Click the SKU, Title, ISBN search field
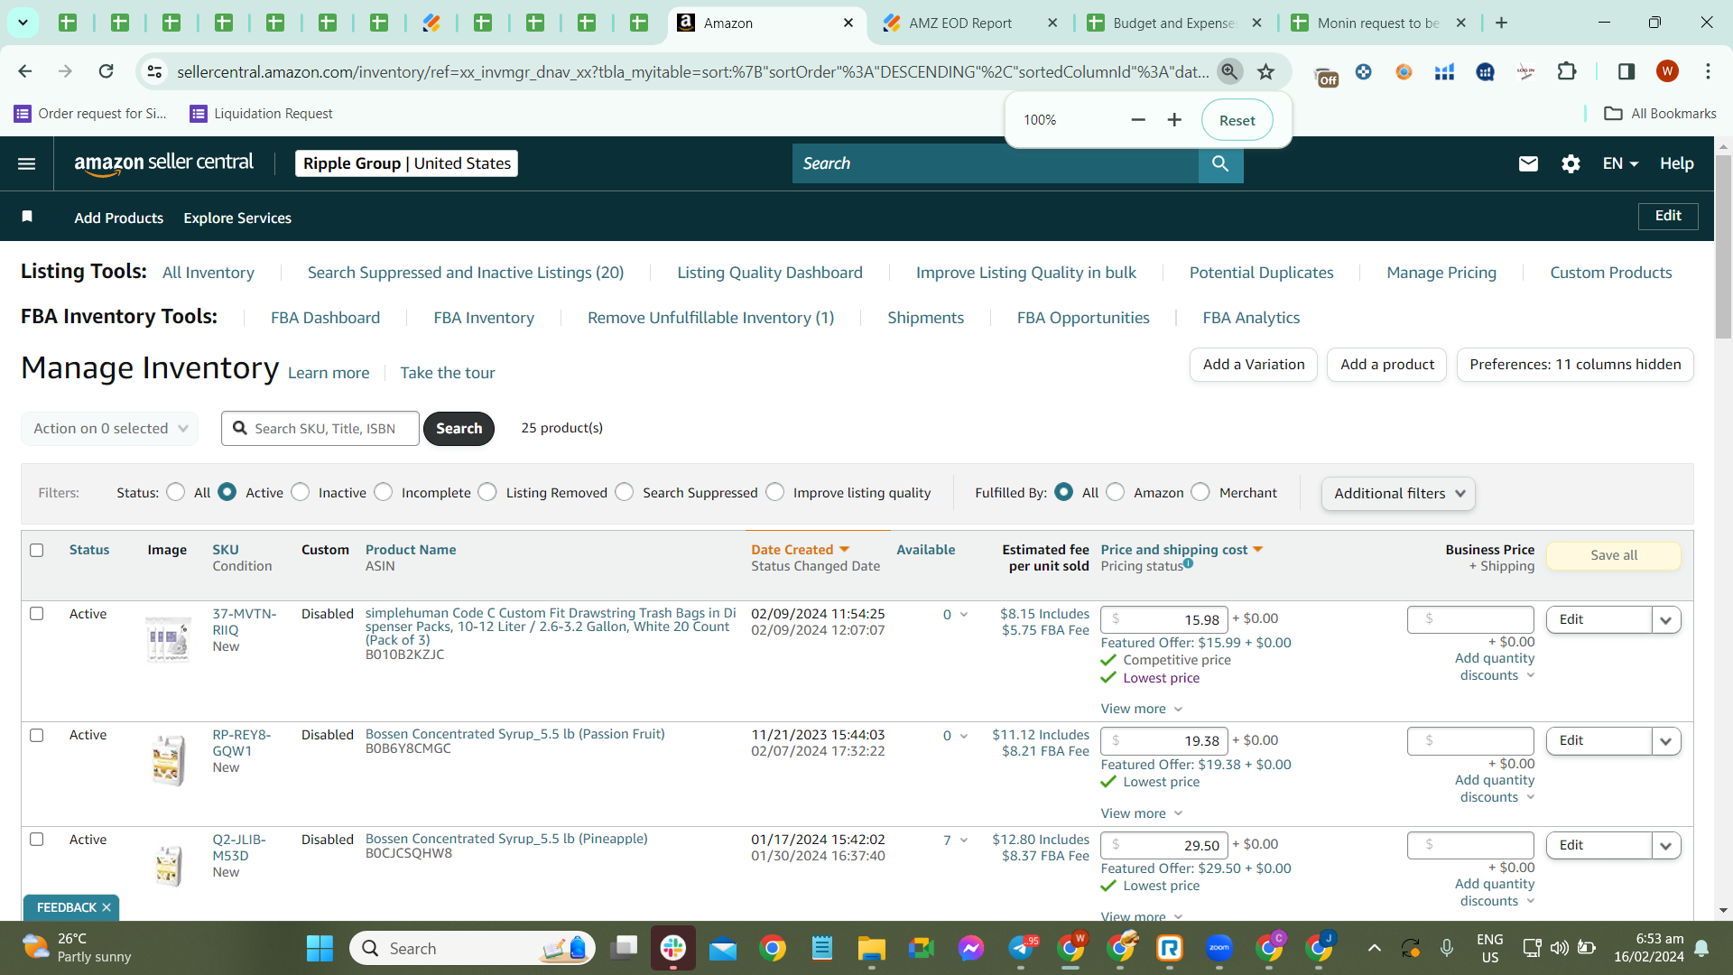This screenshot has width=1733, height=975. [320, 428]
